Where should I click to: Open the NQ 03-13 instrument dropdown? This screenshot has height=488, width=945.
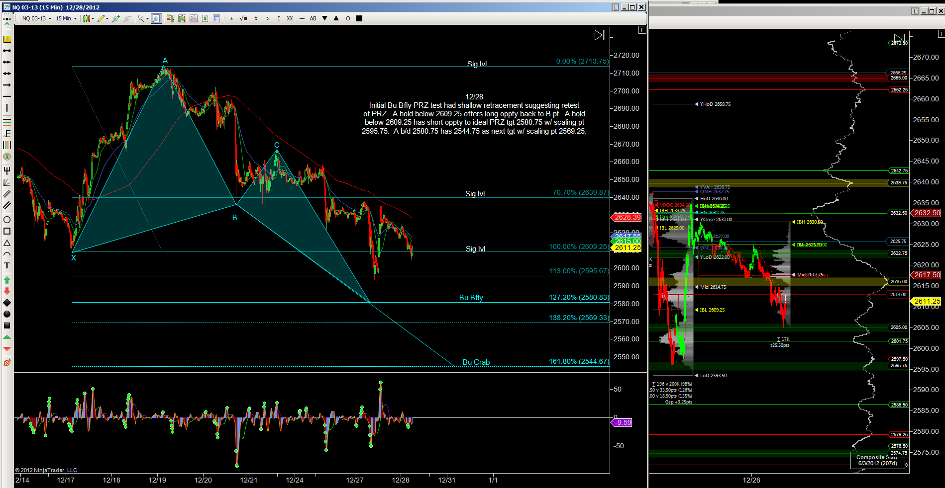tap(37, 18)
